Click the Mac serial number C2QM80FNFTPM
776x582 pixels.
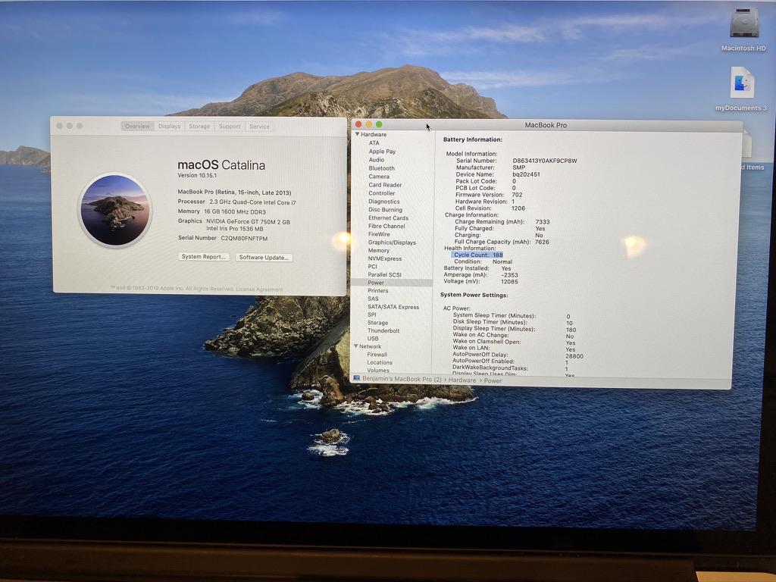tap(244, 239)
